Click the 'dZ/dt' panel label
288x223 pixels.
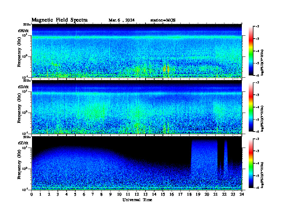point(23,143)
